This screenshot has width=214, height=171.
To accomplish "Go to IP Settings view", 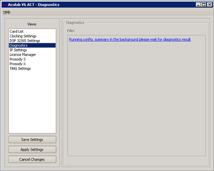I will coord(32,50).
